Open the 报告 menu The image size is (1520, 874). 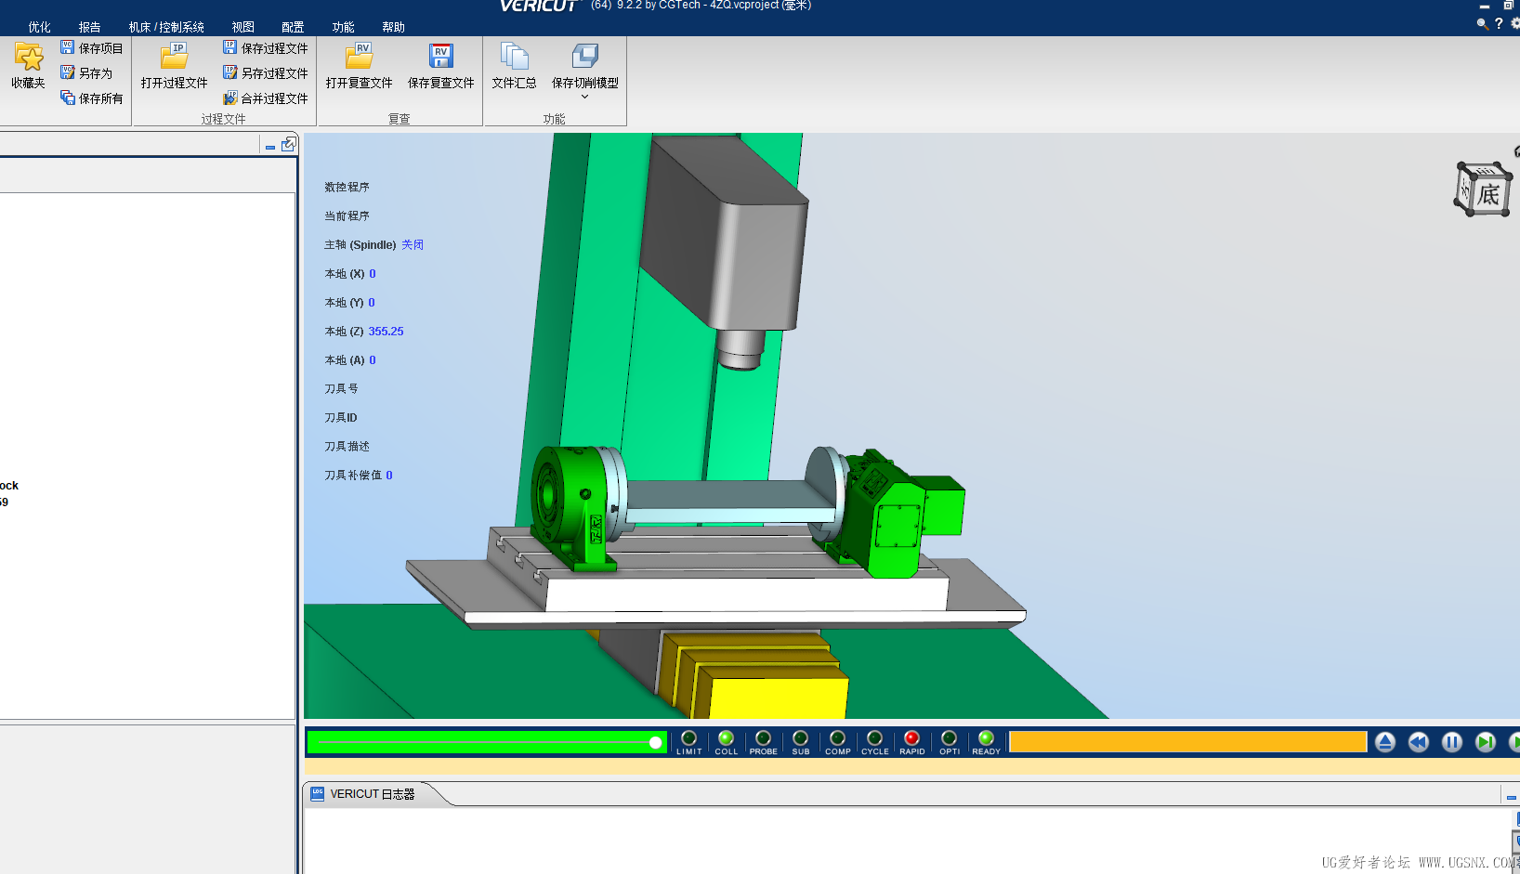coord(90,28)
